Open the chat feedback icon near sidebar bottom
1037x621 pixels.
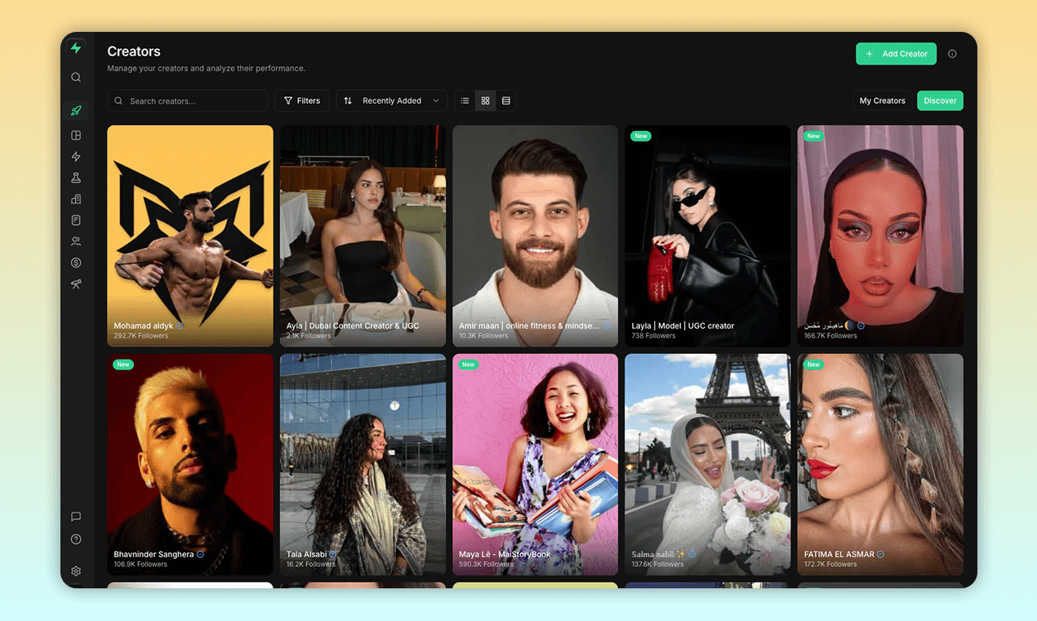76,516
